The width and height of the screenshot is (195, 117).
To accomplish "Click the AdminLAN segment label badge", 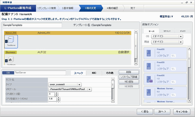I will [x=11, y=33].
